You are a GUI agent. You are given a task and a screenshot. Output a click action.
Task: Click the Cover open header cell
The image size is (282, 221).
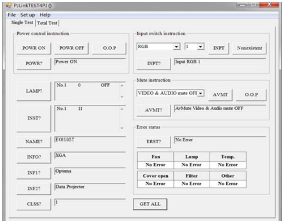point(155,176)
